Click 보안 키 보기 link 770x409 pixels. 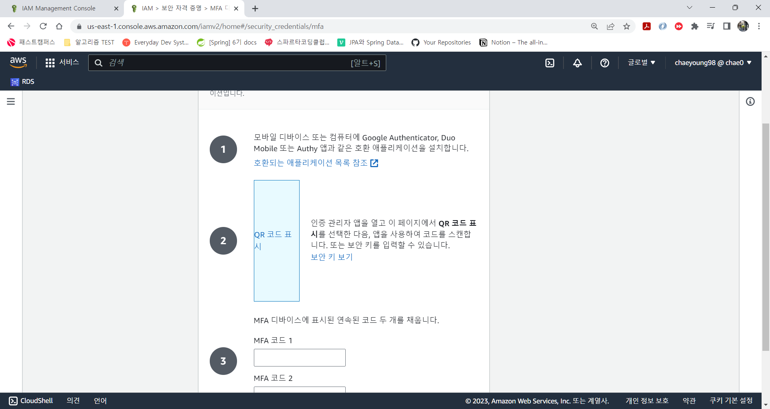tap(332, 257)
